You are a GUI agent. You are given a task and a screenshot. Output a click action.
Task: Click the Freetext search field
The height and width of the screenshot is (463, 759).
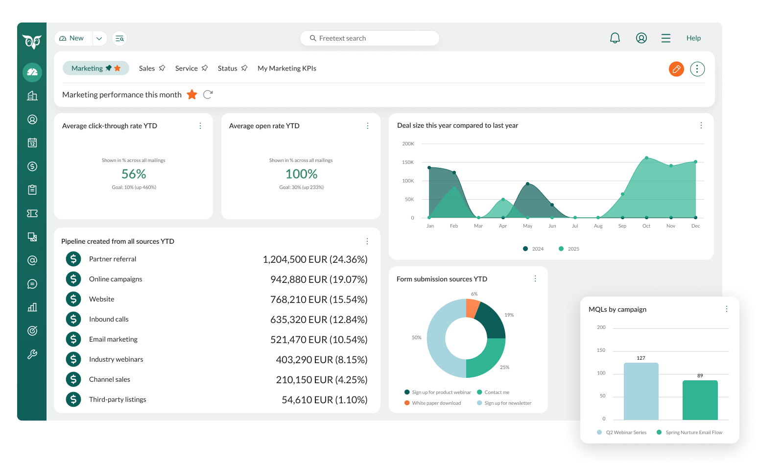click(370, 38)
